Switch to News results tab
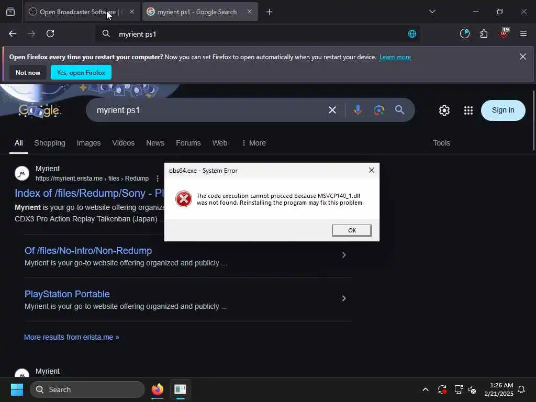This screenshot has width=536, height=402. pyautogui.click(x=155, y=143)
